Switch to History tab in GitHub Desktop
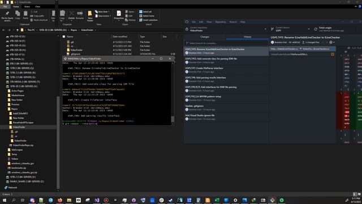The height and width of the screenshot is (204, 362). coord(247,37)
